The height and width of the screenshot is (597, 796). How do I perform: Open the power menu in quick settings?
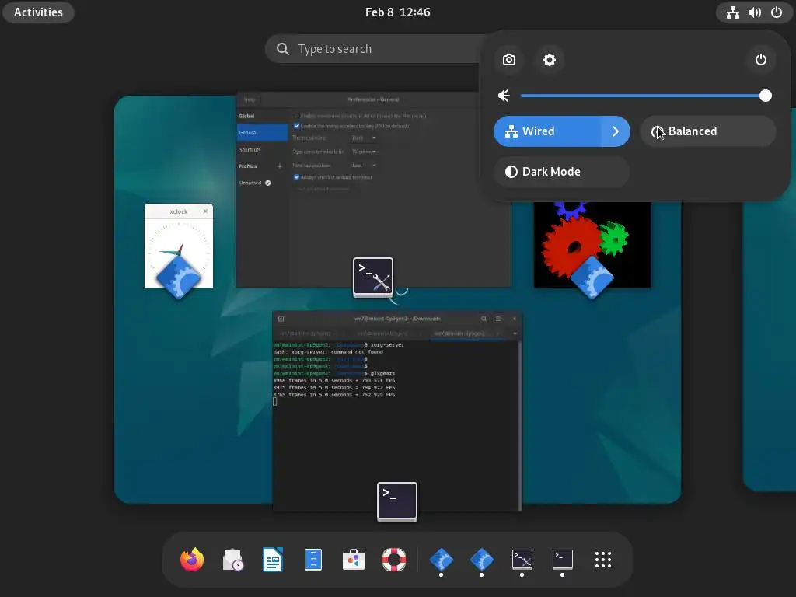click(x=760, y=60)
